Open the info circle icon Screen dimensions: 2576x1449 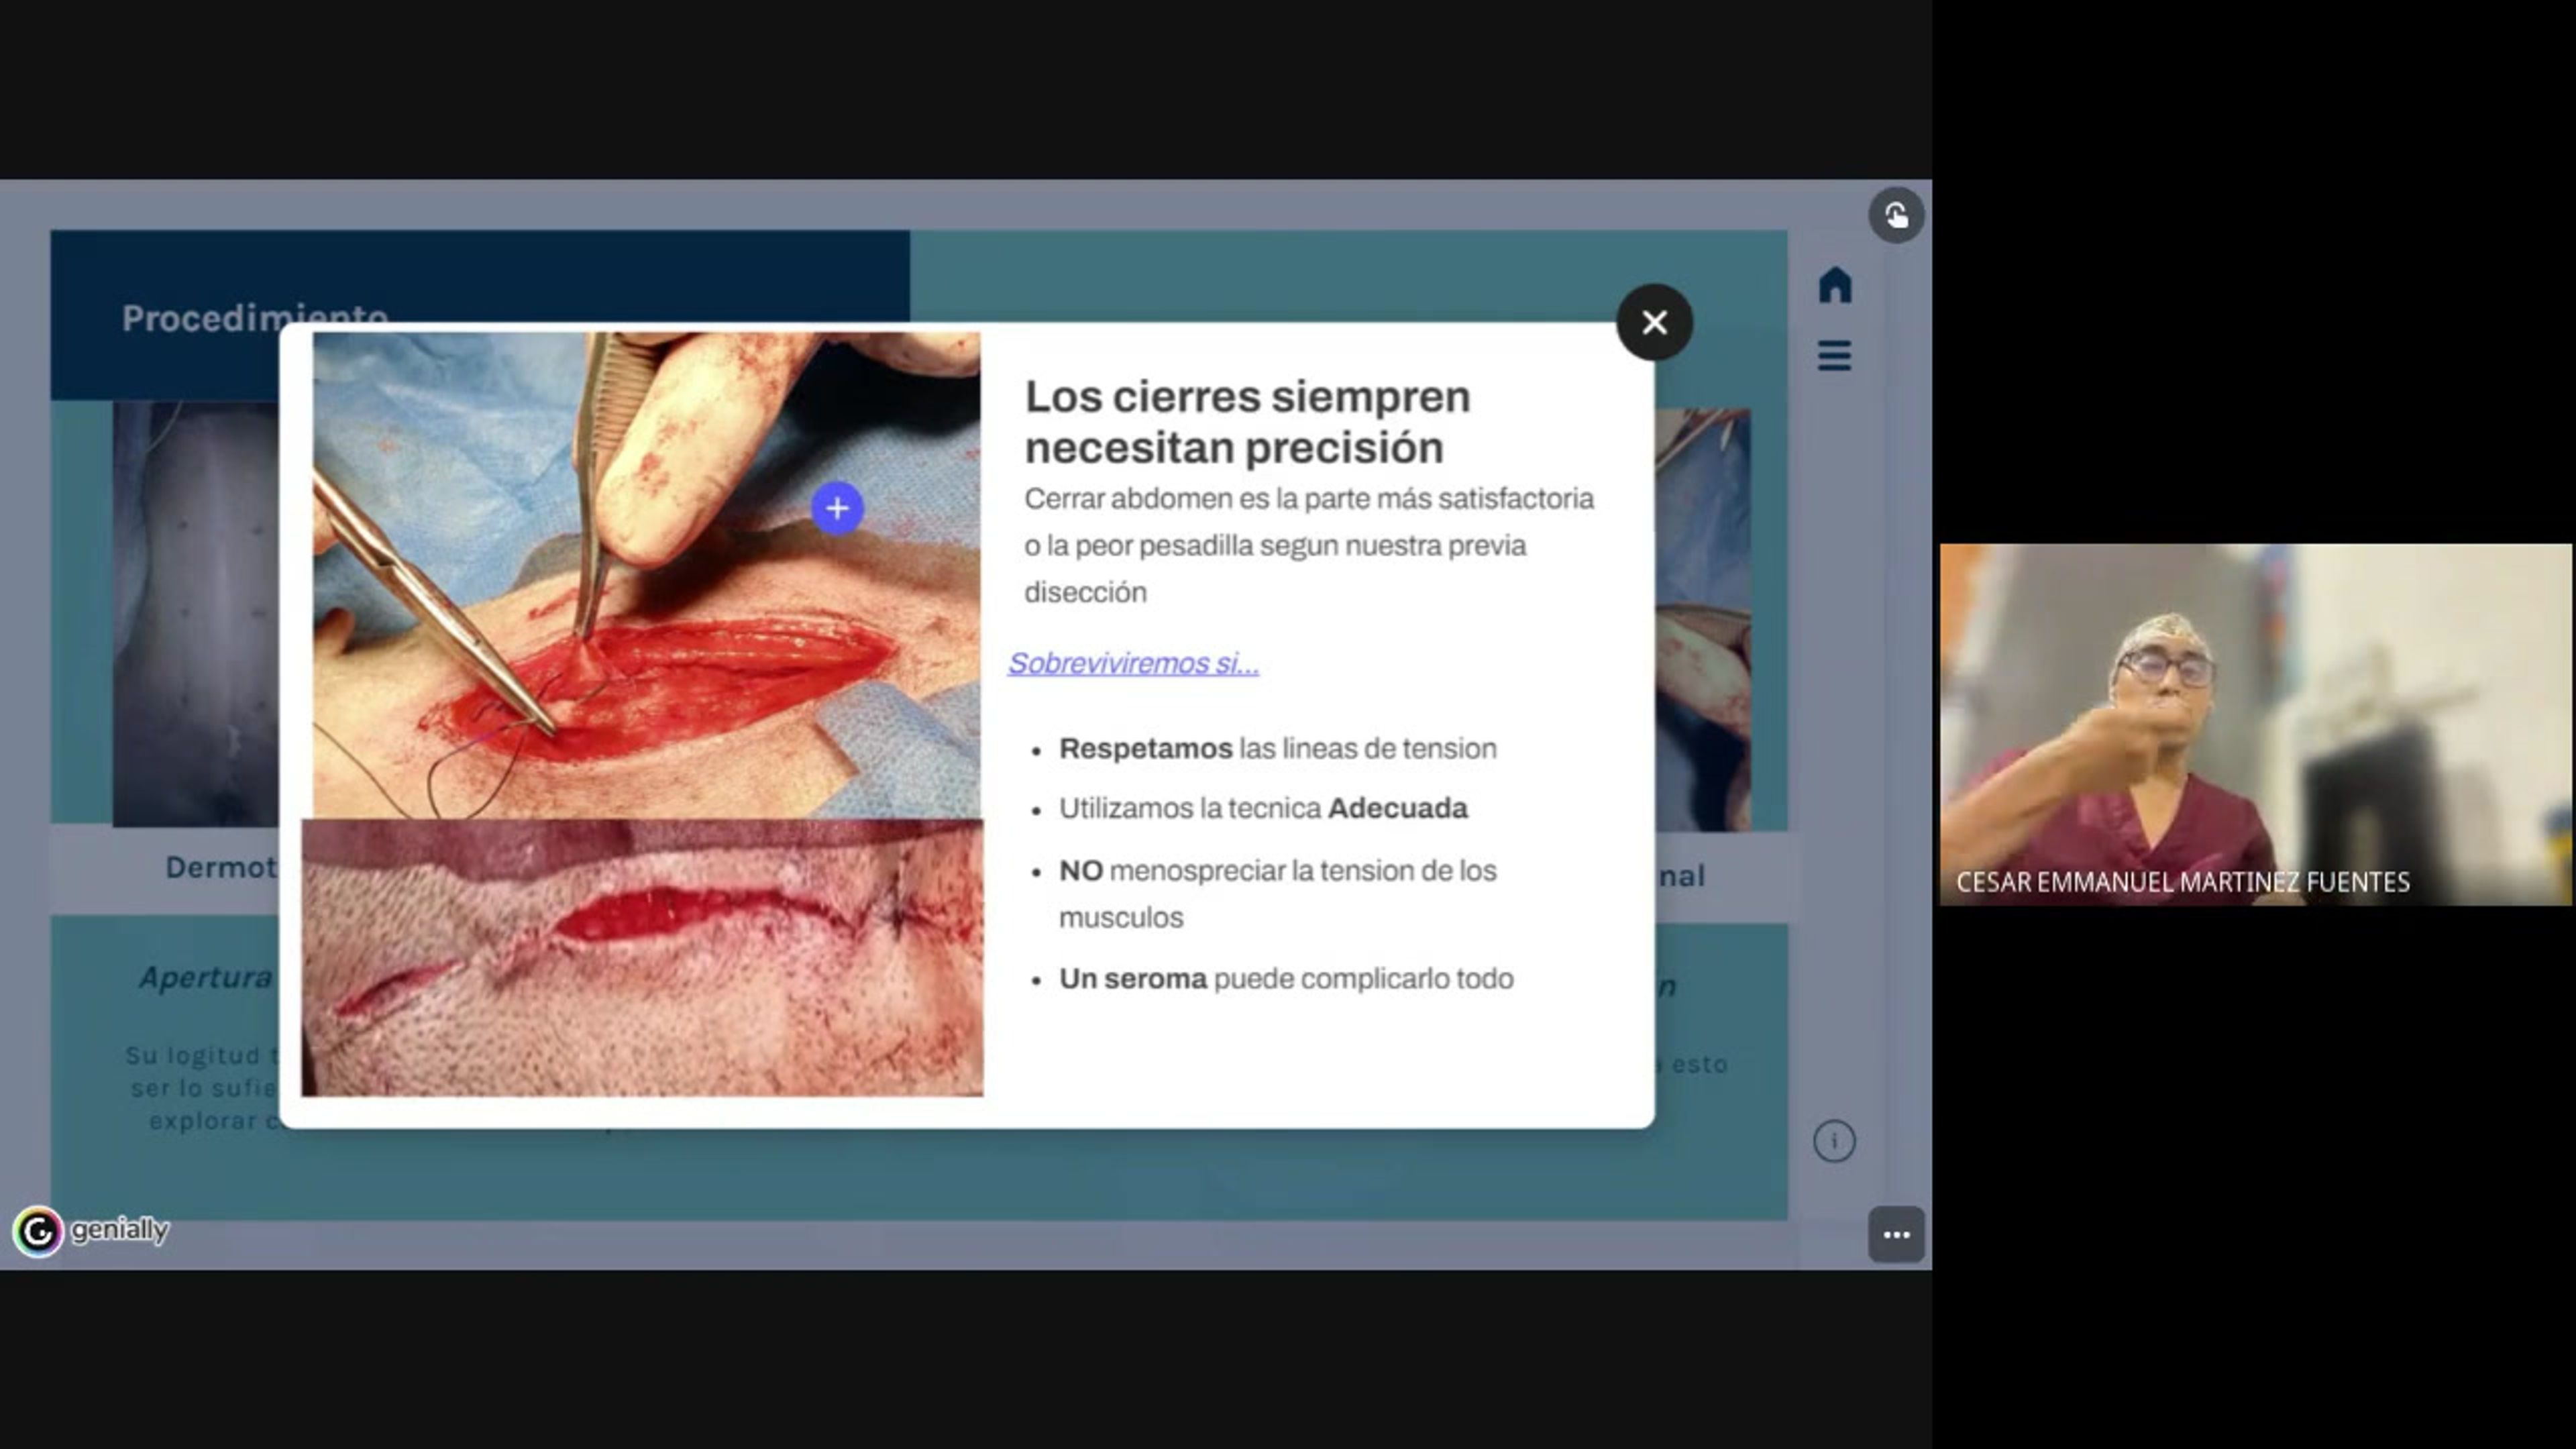click(1834, 1141)
